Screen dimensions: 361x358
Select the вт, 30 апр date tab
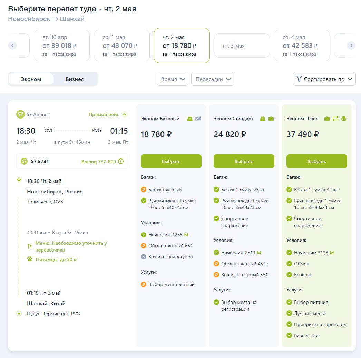pyautogui.click(x=62, y=45)
